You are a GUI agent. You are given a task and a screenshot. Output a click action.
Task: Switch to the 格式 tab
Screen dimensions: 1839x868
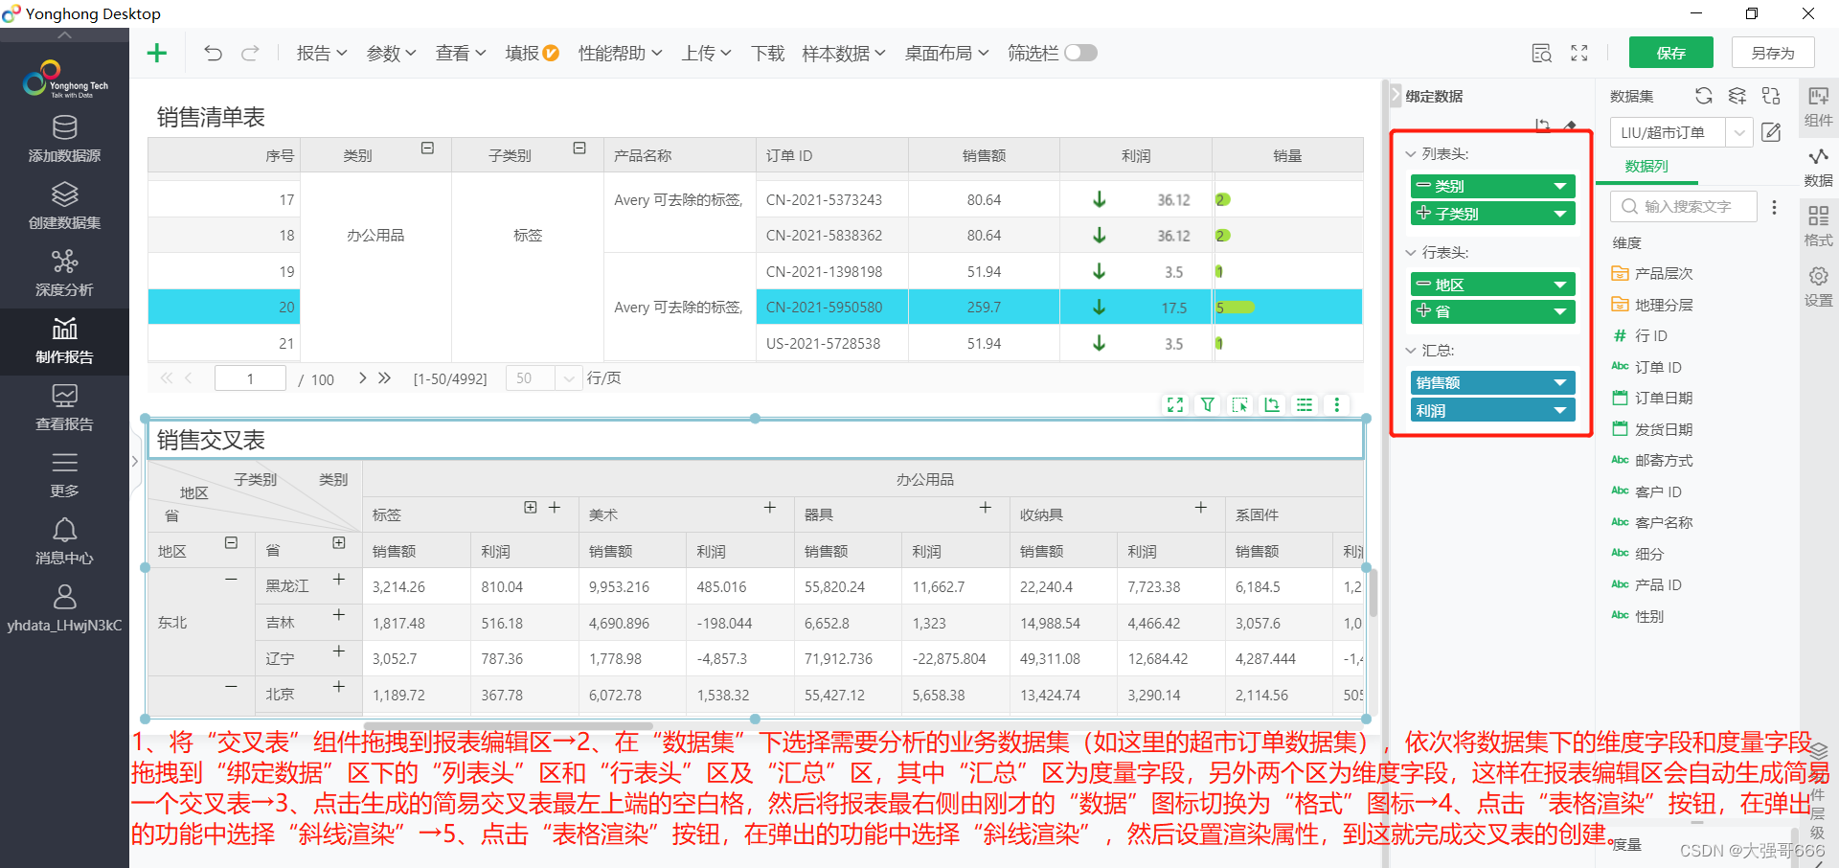pyautogui.click(x=1818, y=226)
